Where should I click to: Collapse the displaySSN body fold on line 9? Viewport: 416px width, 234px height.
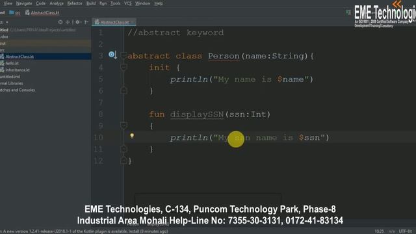(x=123, y=125)
